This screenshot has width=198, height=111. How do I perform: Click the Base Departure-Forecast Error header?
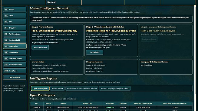tap(175, 103)
